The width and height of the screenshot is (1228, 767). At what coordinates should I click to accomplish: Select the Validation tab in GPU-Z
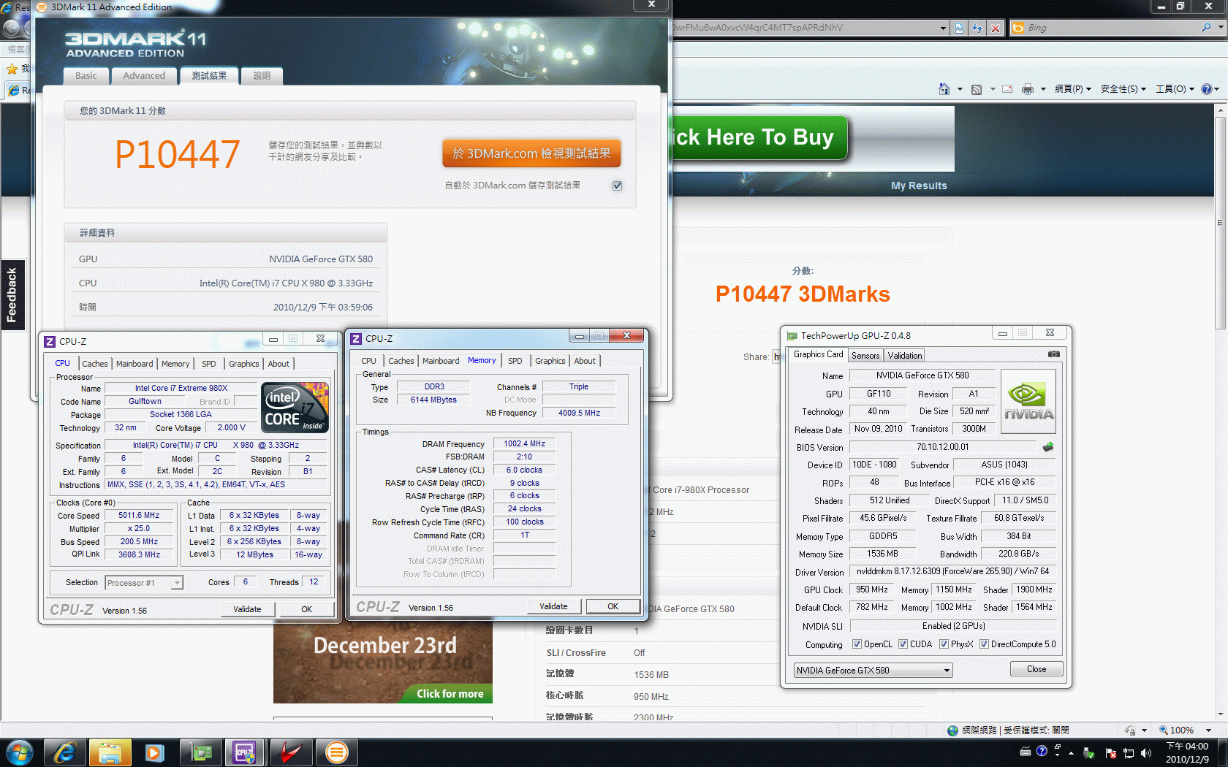pos(905,356)
